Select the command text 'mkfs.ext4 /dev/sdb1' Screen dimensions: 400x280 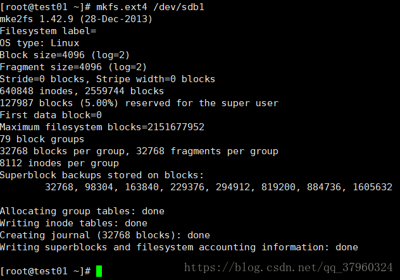point(150,7)
